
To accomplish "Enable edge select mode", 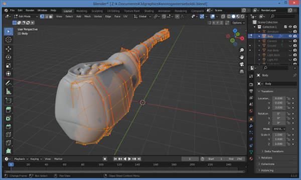I will (x=47, y=16).
